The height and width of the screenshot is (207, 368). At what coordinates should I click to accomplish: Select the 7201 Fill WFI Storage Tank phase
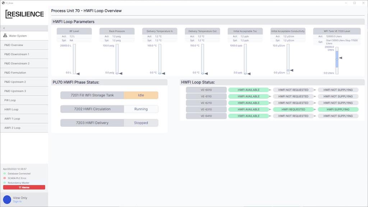92,95
